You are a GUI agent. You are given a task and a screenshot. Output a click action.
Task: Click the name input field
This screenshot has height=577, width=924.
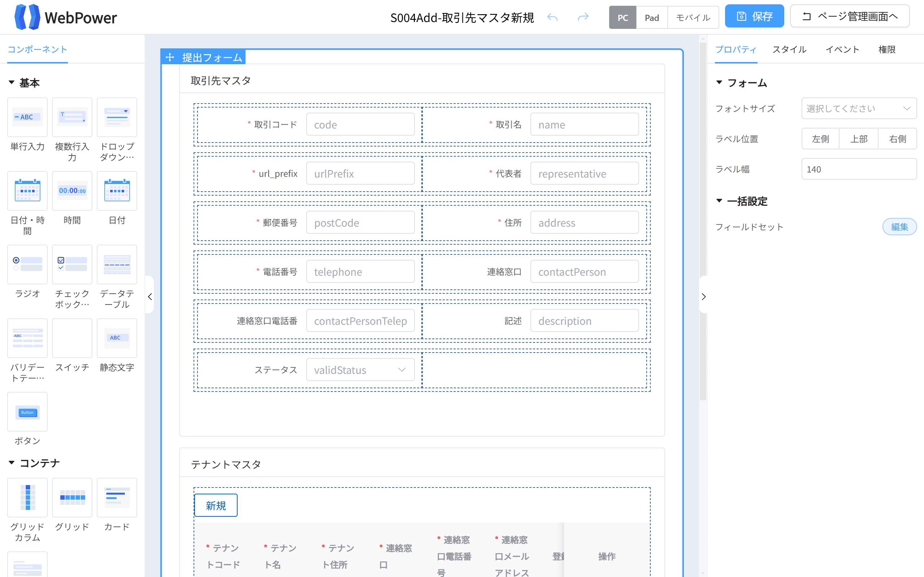click(x=584, y=124)
